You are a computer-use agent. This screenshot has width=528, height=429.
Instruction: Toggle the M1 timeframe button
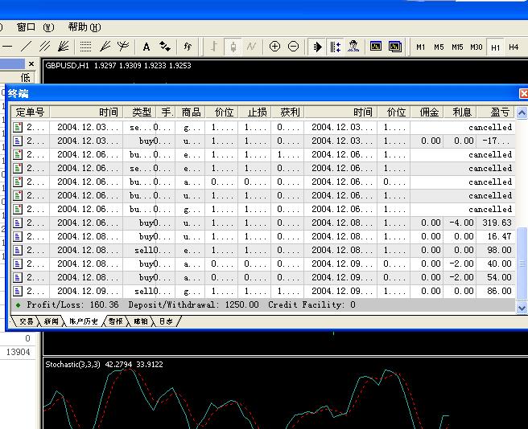pos(420,47)
